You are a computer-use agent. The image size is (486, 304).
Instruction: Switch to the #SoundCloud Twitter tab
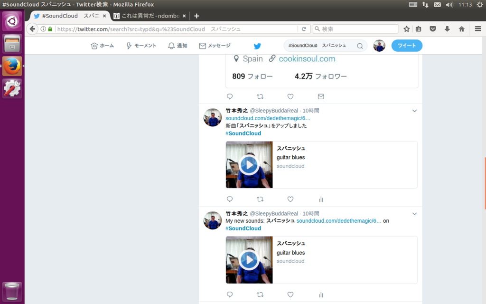(70, 16)
